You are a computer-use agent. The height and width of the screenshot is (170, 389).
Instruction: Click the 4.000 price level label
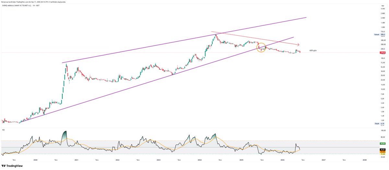(x=383, y=9)
